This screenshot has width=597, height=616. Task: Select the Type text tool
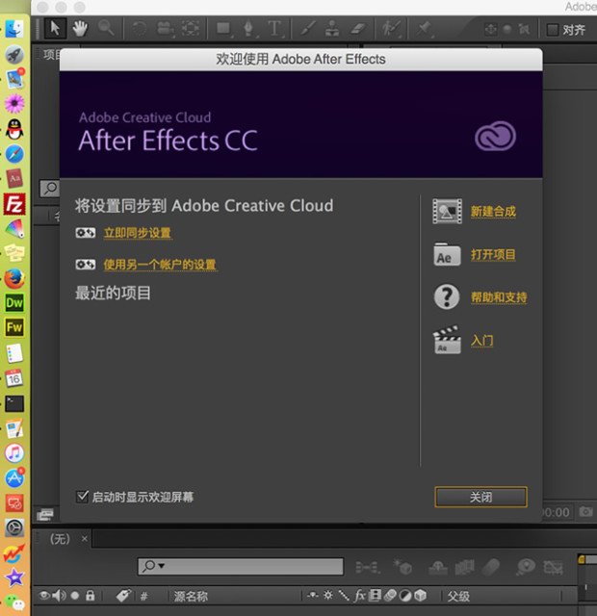(274, 29)
